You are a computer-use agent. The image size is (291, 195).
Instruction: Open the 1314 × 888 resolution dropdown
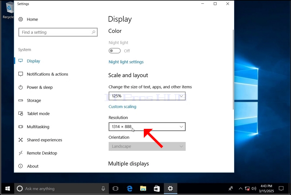coord(147,127)
